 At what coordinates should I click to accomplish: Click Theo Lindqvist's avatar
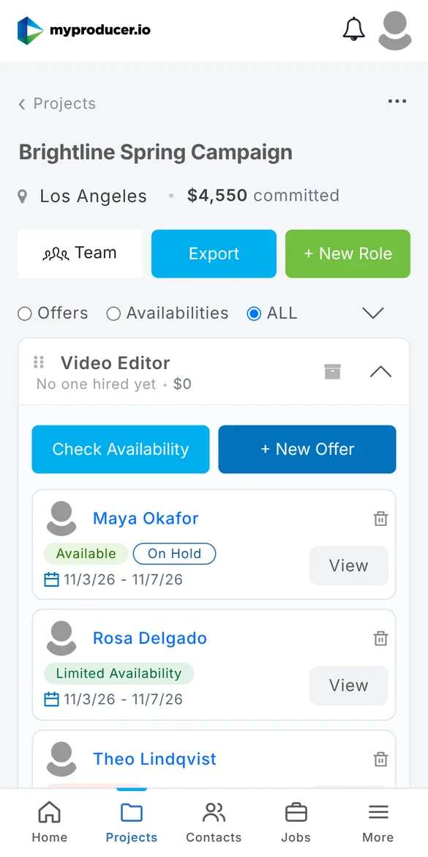click(61, 759)
